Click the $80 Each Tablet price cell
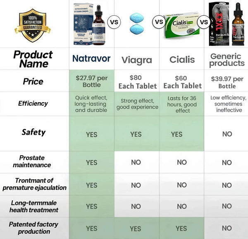248x239 pixels. [137, 82]
